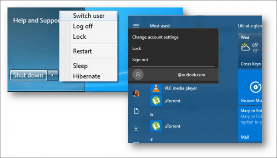The width and height of the screenshot is (277, 158).
Task: Click the µTorrent icon under the & section
Action: pos(156,126)
